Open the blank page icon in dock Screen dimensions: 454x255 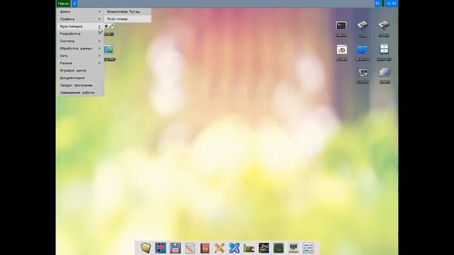click(190, 248)
